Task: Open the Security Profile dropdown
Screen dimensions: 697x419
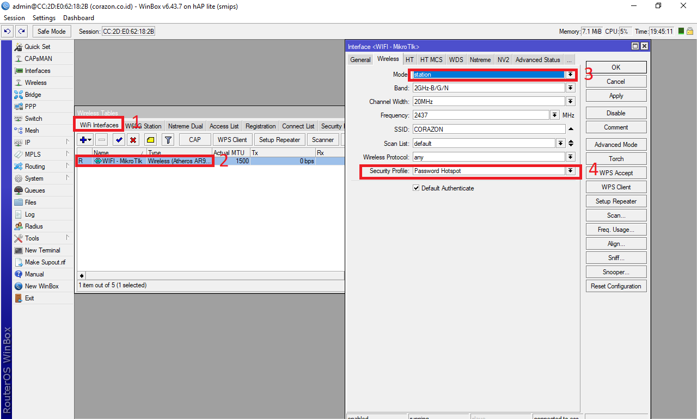Action: [x=570, y=171]
